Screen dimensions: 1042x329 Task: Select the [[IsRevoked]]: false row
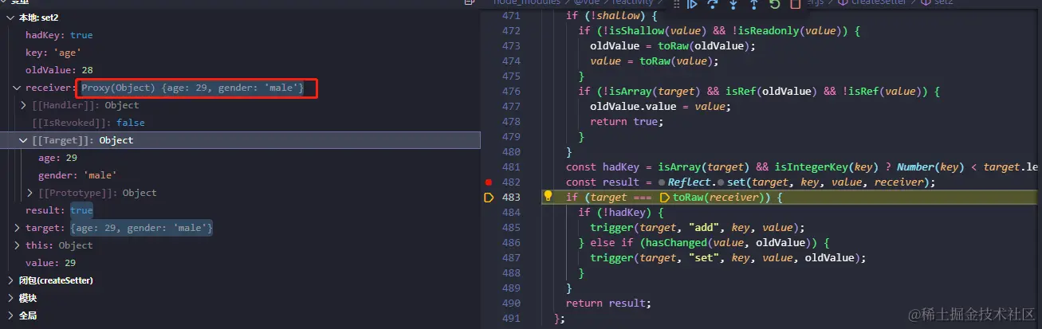[240, 123]
